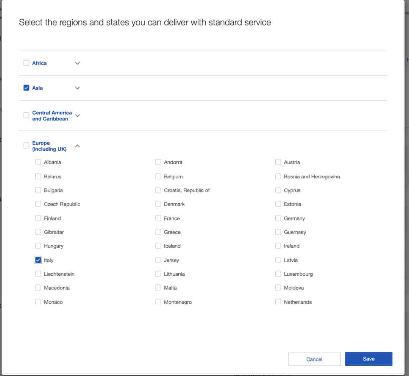Open the Europe (including UK) link

pos(49,146)
